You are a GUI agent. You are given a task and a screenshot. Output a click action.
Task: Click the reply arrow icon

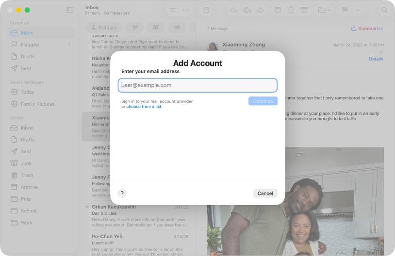click(x=233, y=10)
